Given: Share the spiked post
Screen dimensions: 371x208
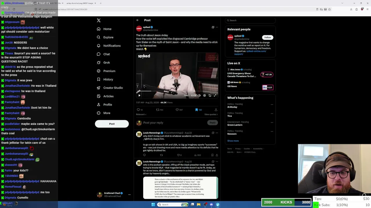Looking at the screenshot, I should click(216, 110).
